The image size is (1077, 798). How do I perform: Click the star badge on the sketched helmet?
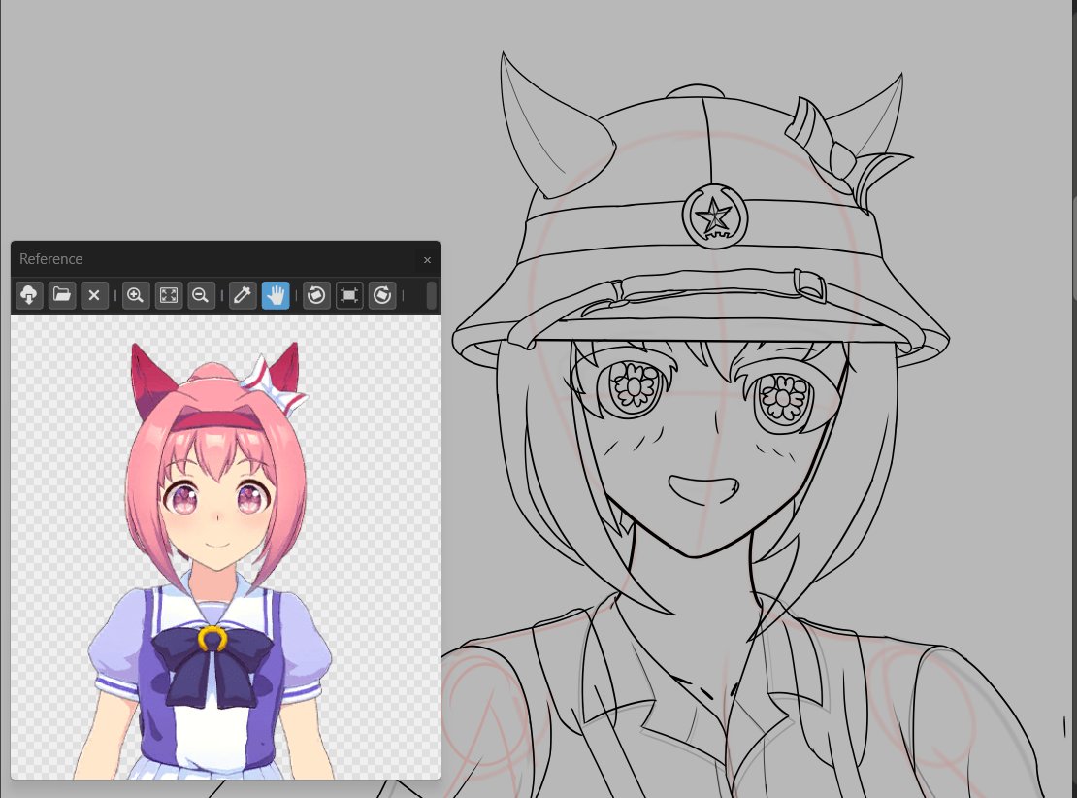[x=715, y=216]
